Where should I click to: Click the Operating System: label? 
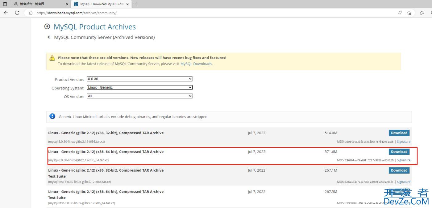(68, 88)
